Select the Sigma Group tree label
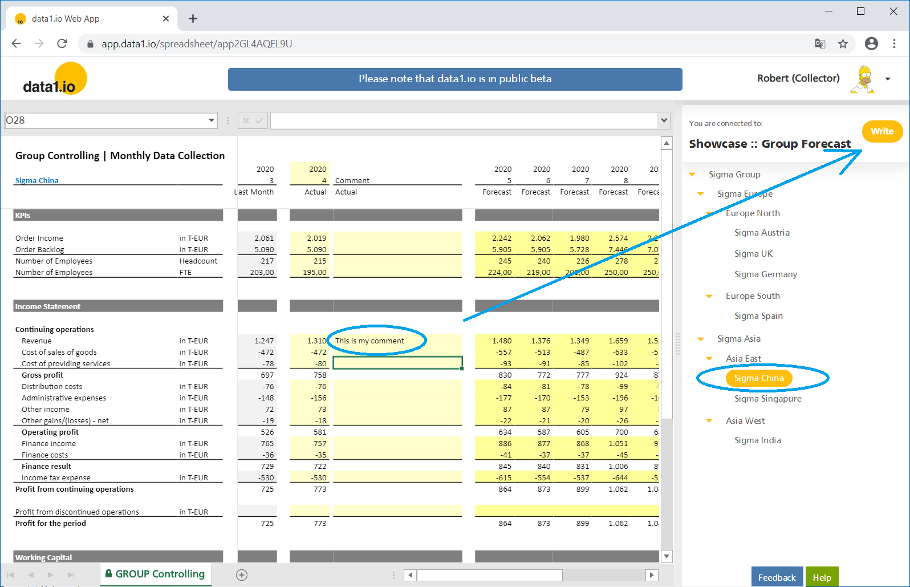Viewport: 910px width, 587px height. click(x=734, y=175)
